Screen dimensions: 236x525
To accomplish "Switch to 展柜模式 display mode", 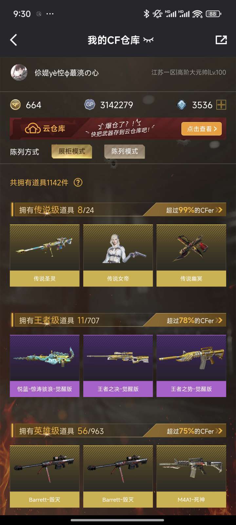I will (x=72, y=151).
